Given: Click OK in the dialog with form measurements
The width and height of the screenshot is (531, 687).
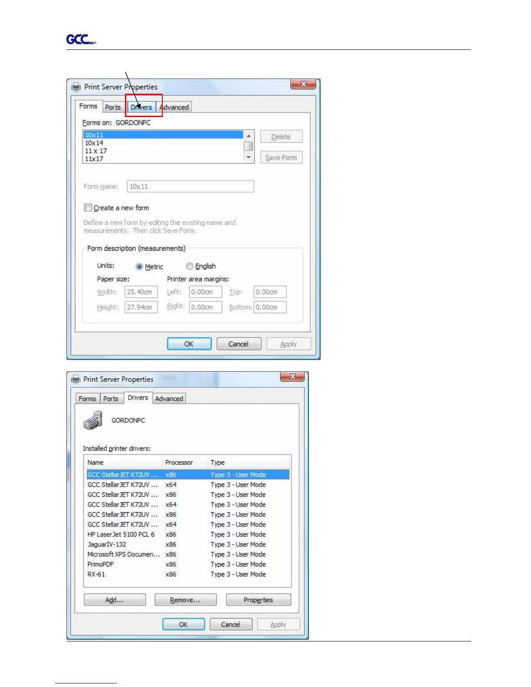Looking at the screenshot, I should pyautogui.click(x=189, y=344).
